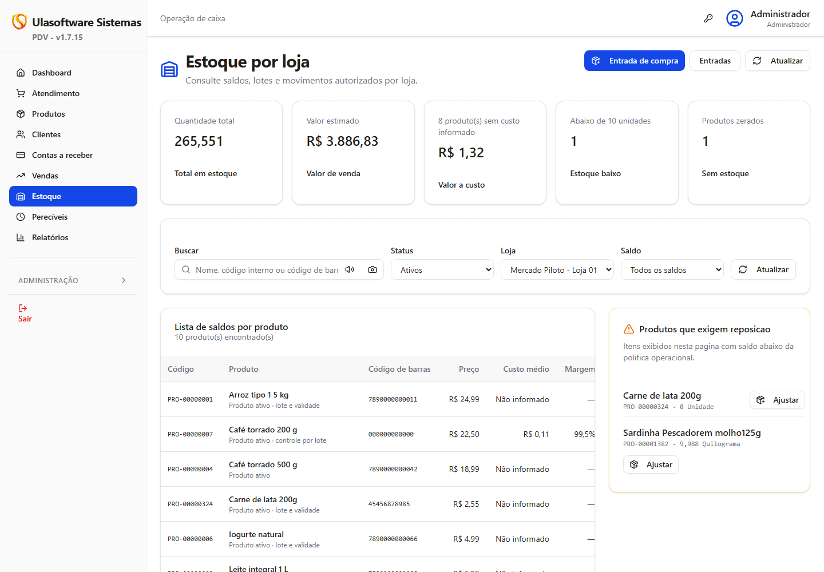Select Vendas in the sidebar
The image size is (824, 572).
click(73, 176)
